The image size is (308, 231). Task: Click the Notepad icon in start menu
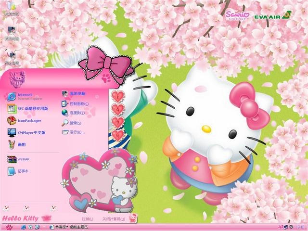12,171
